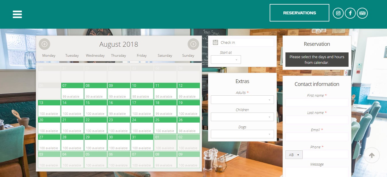Screen dimensions: 387x177
Task: Select August 14 on the calendar
Action: (72, 108)
